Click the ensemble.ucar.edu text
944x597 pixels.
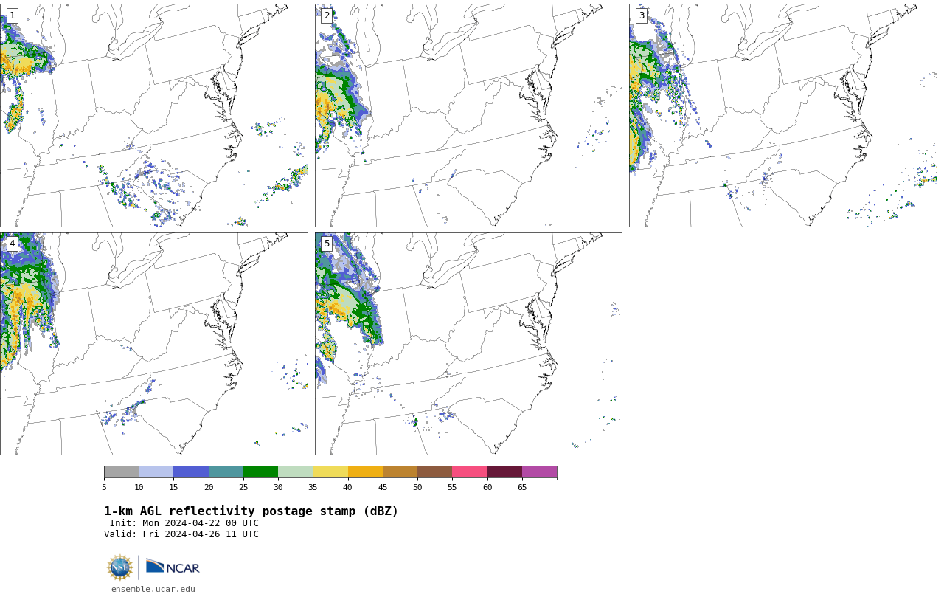click(153, 590)
